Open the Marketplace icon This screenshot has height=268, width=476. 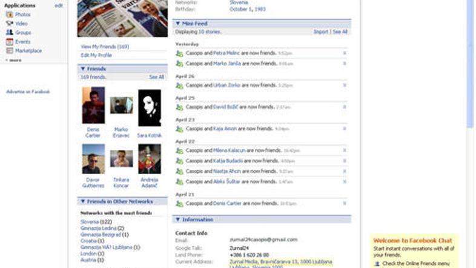[10, 51]
